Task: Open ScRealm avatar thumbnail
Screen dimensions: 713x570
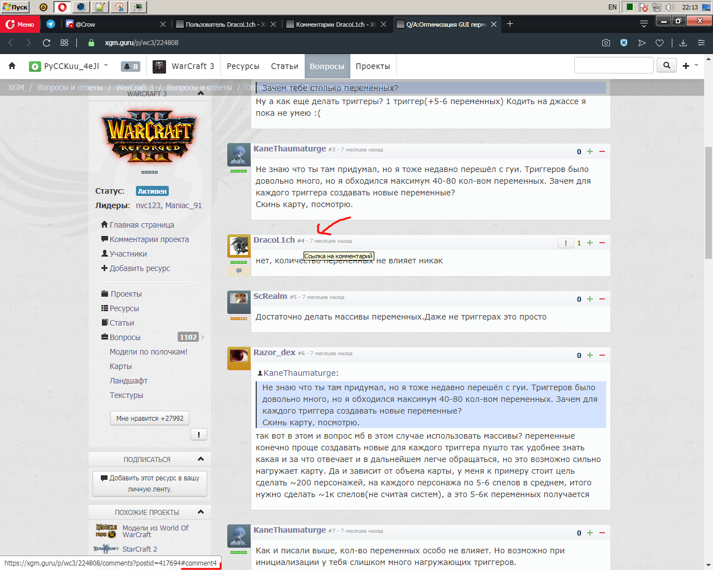Action: (x=239, y=302)
